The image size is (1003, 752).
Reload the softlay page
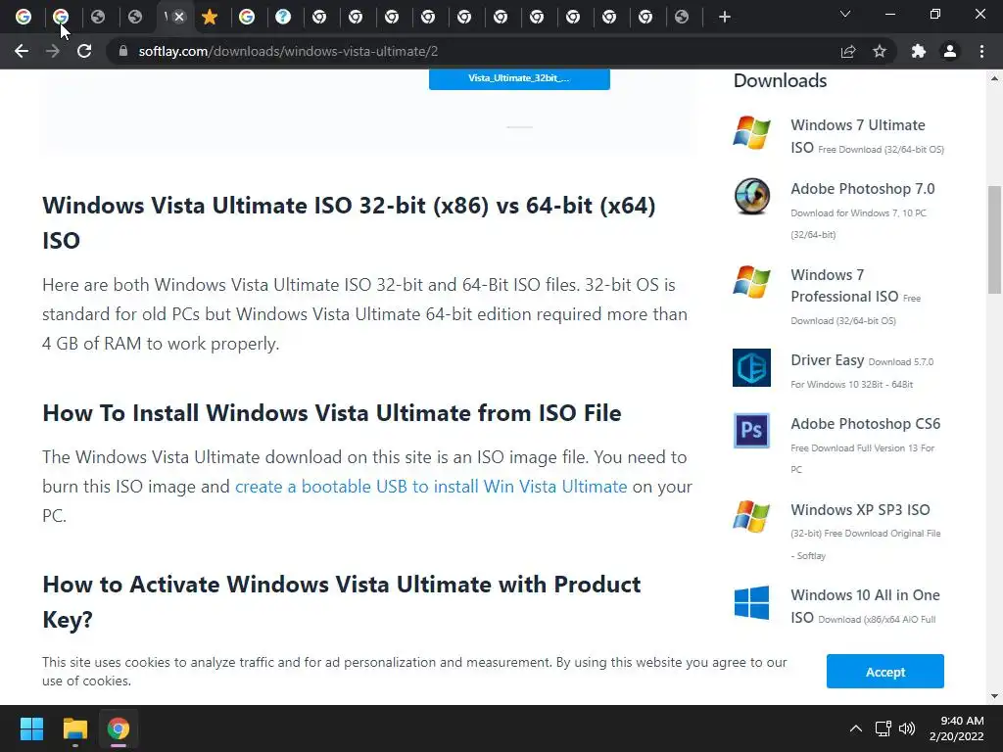(x=84, y=51)
